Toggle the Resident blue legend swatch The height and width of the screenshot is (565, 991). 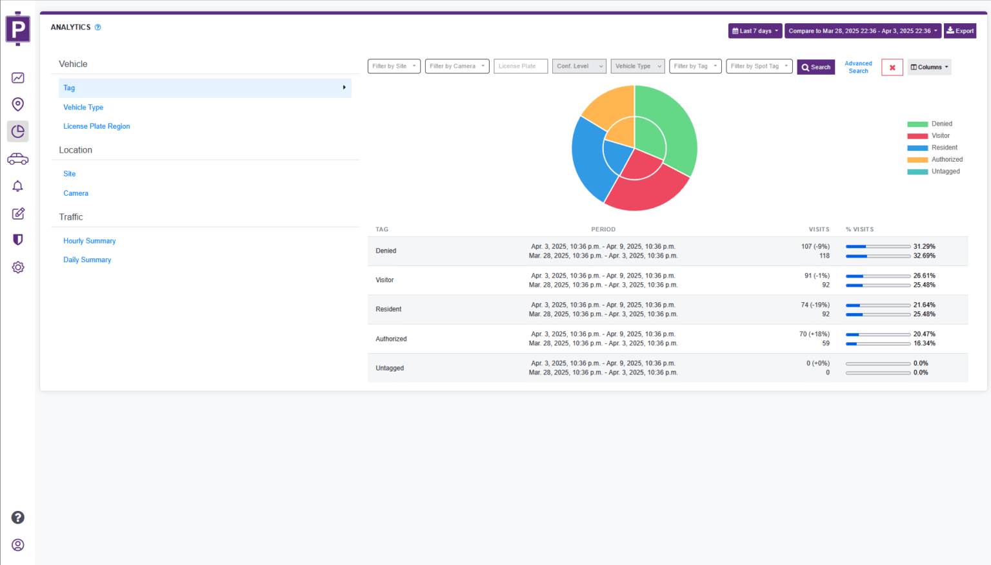point(917,148)
